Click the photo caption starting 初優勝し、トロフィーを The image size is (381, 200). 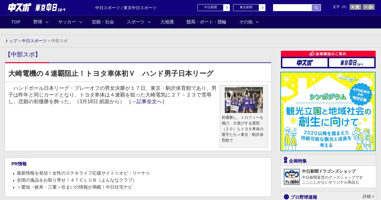coord(243,129)
